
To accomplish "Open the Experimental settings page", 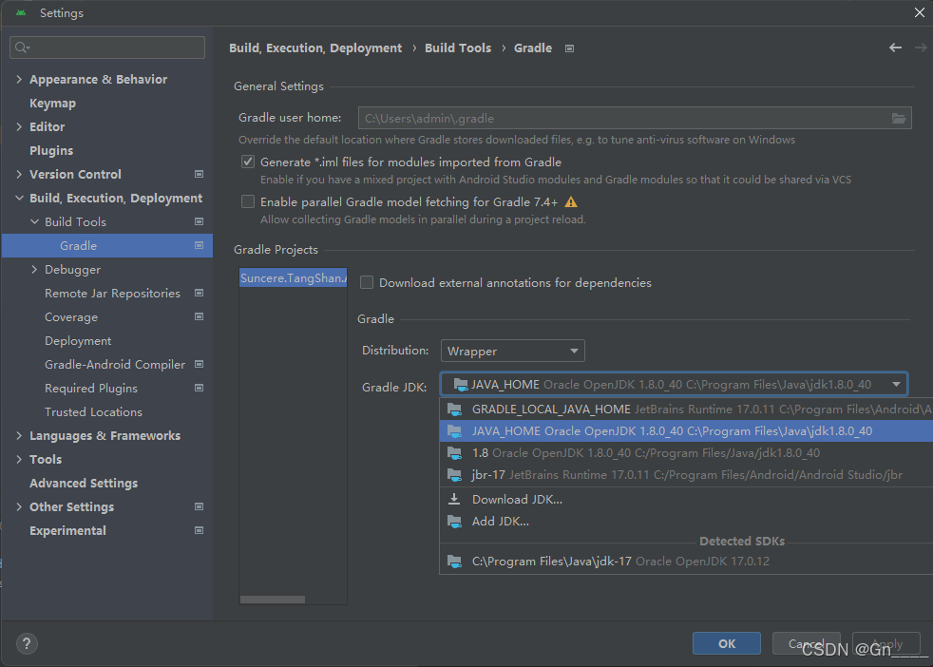I will [x=67, y=531].
